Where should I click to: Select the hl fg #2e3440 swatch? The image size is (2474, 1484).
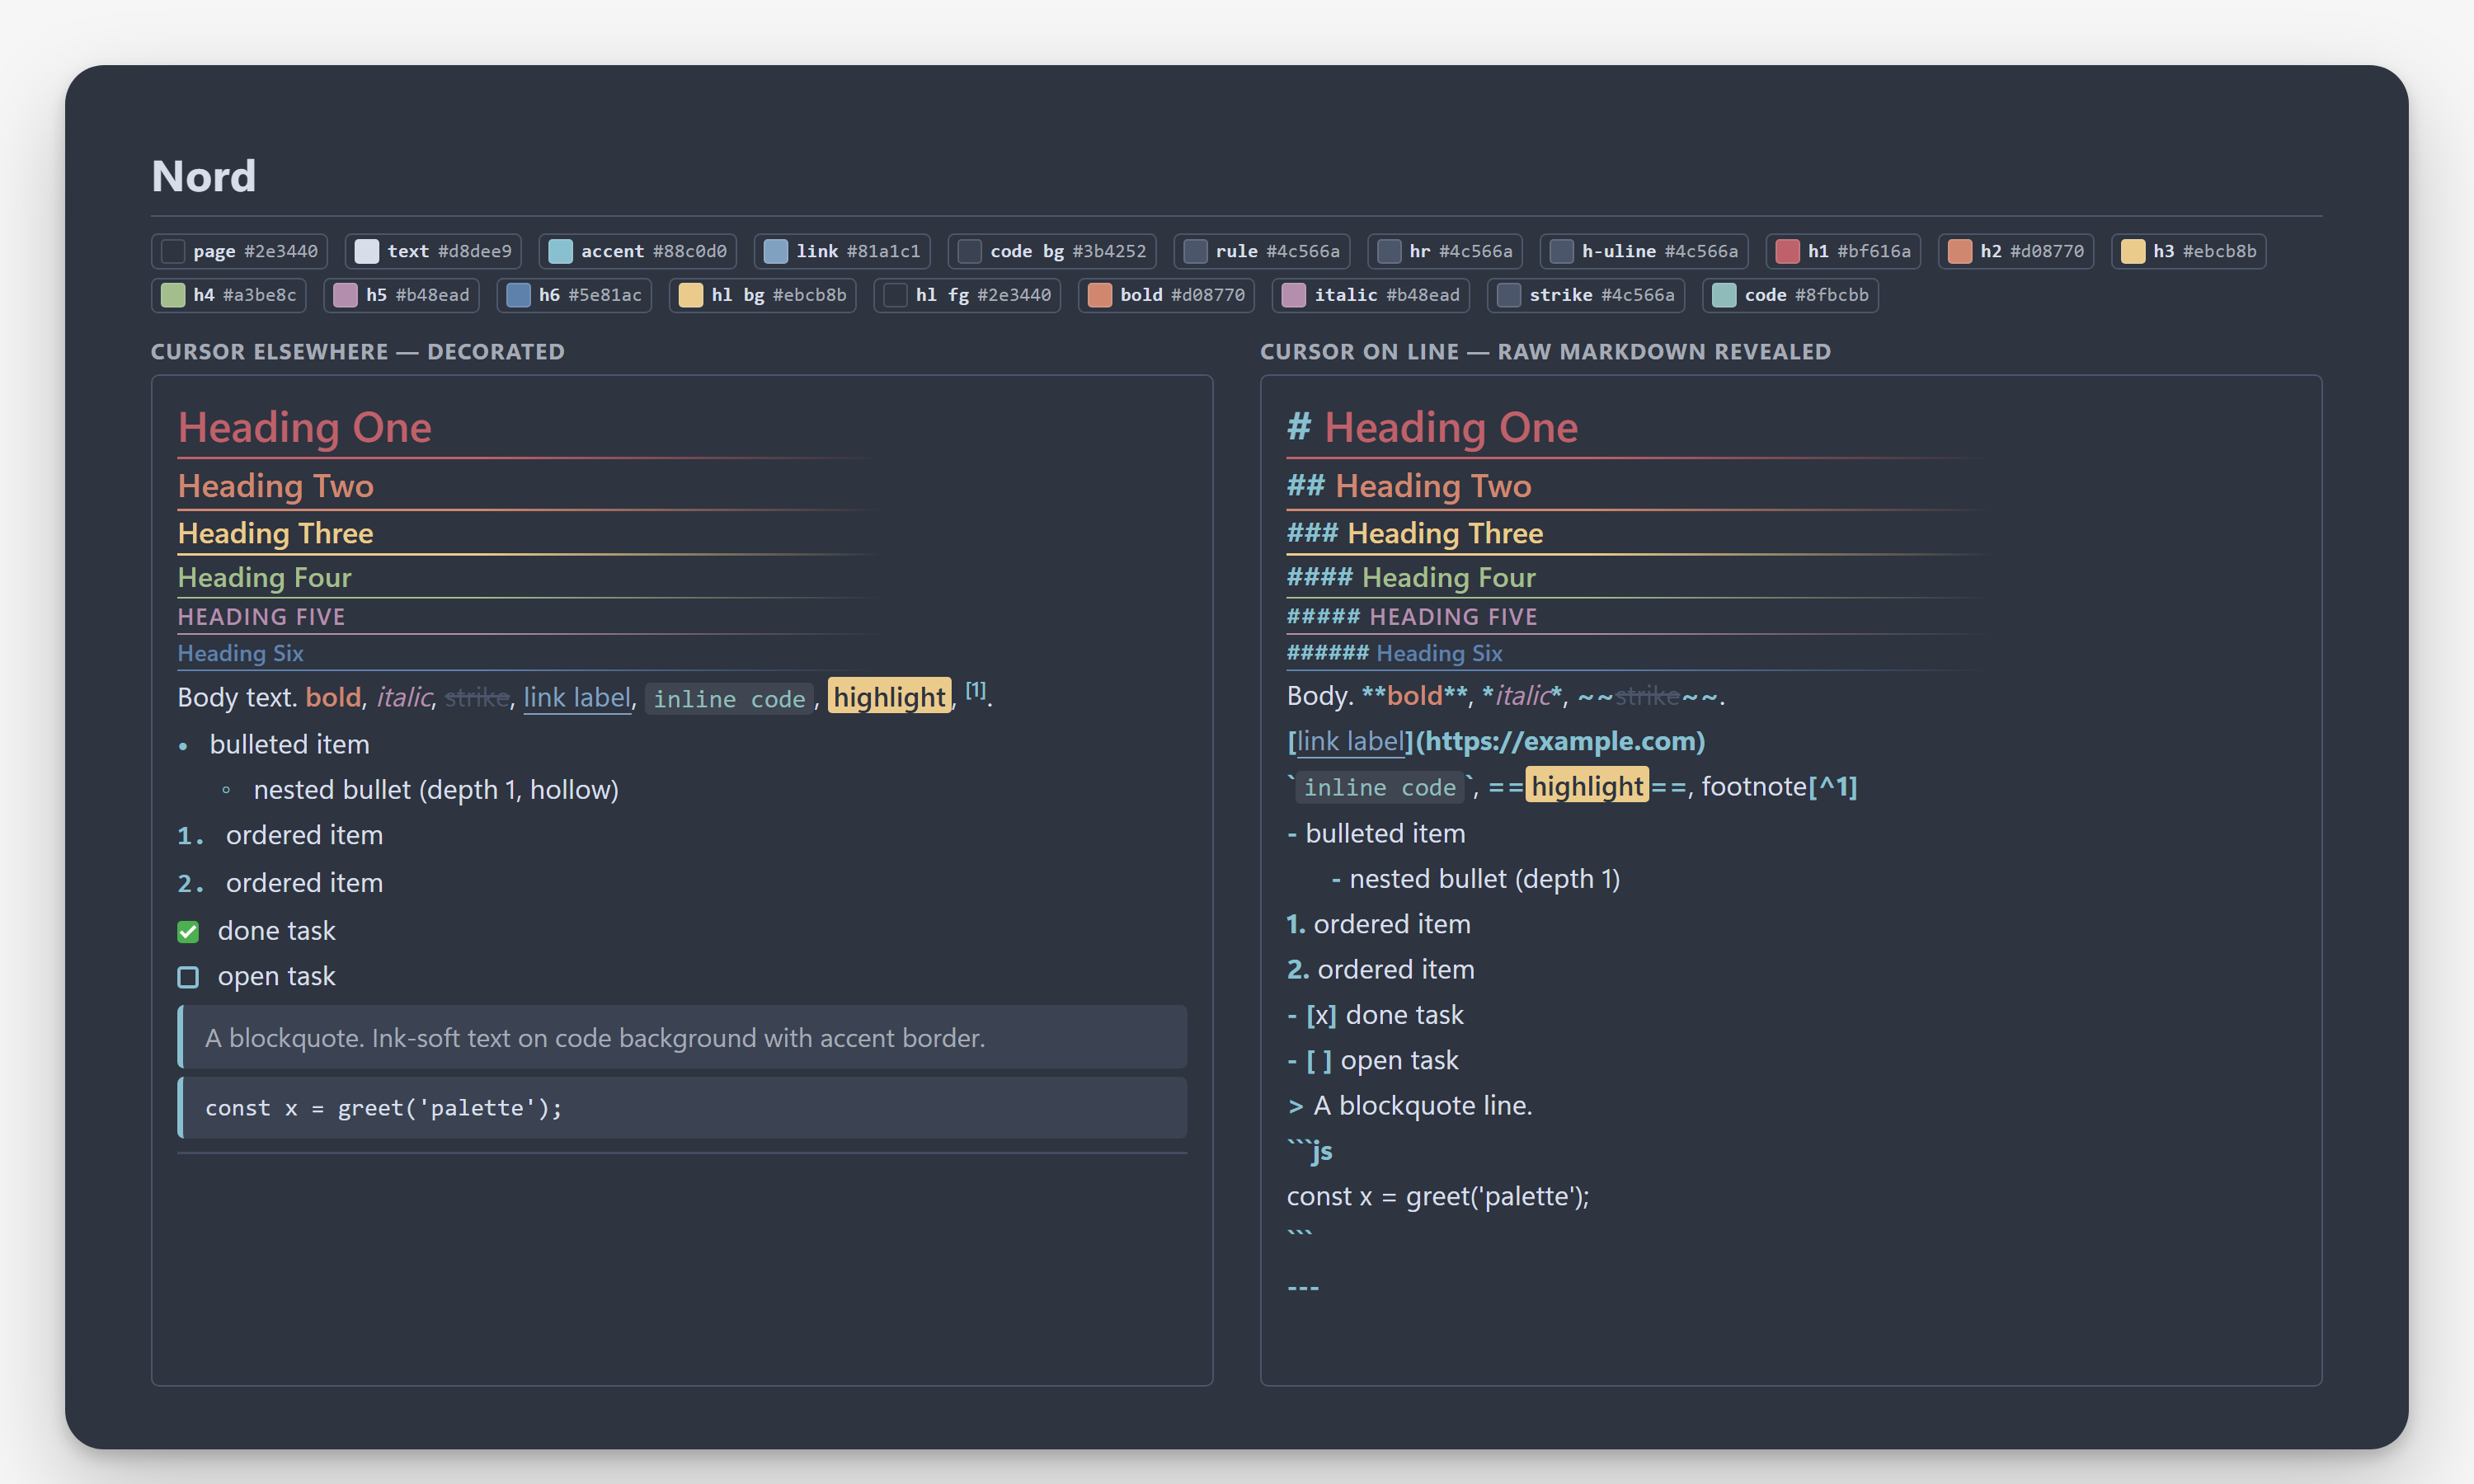click(967, 295)
